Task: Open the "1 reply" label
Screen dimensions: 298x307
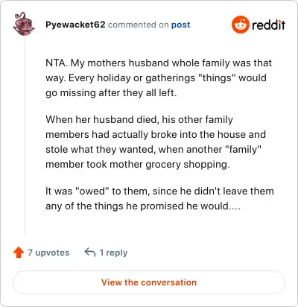Action: pyautogui.click(x=113, y=253)
